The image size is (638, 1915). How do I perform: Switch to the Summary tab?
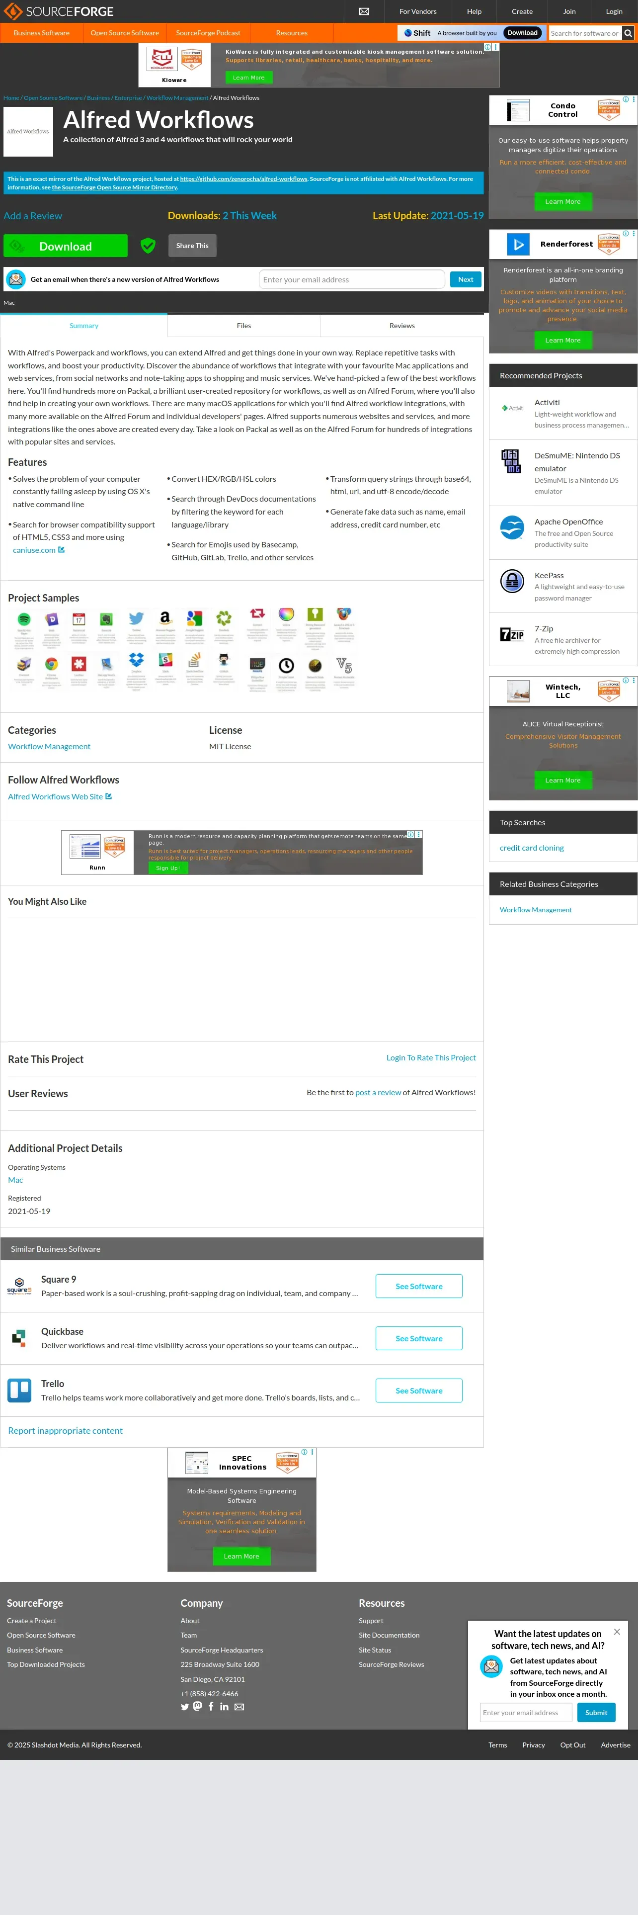tap(84, 326)
